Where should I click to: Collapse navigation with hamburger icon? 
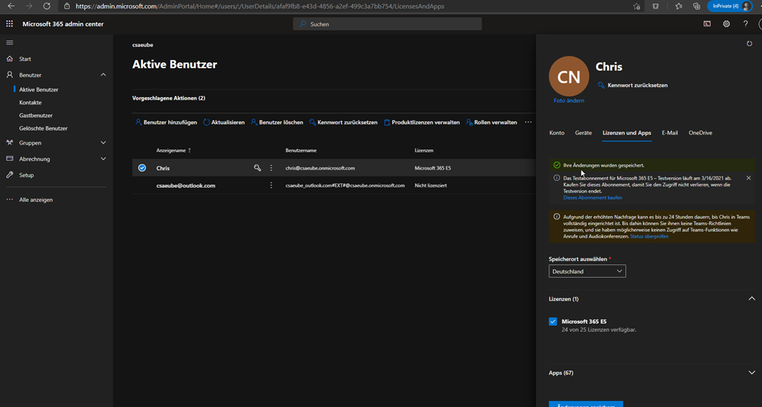10,43
